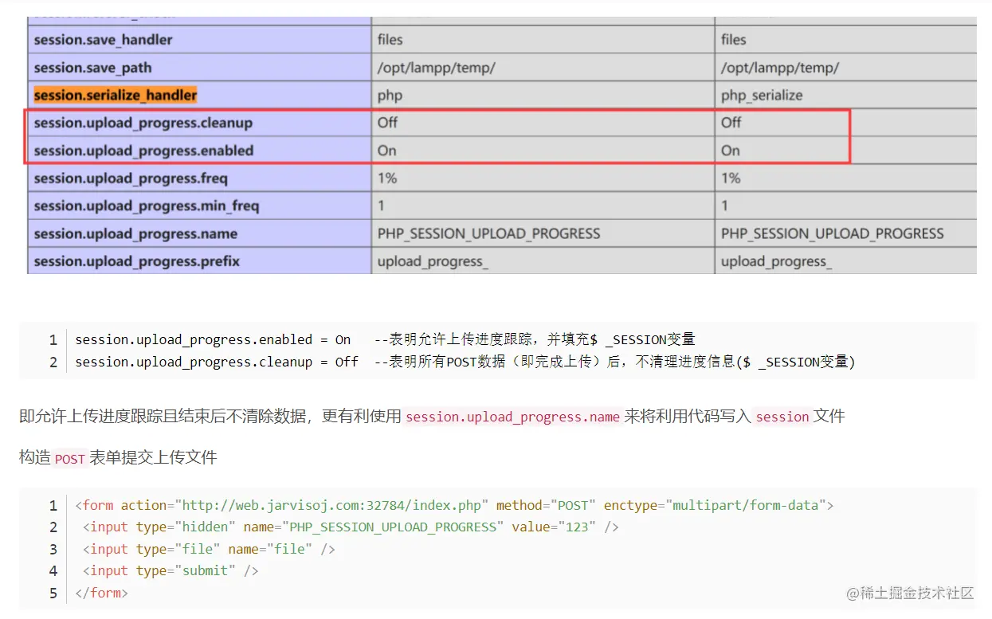992x619 pixels.
Task: Select session.upload_progress.enabled row label in table
Action: pos(143,151)
